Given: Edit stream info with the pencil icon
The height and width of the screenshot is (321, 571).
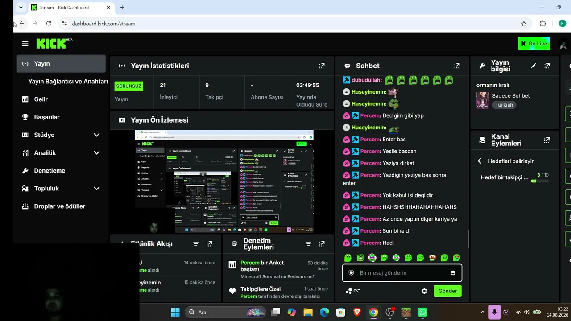Looking at the screenshot, I should pos(534,66).
